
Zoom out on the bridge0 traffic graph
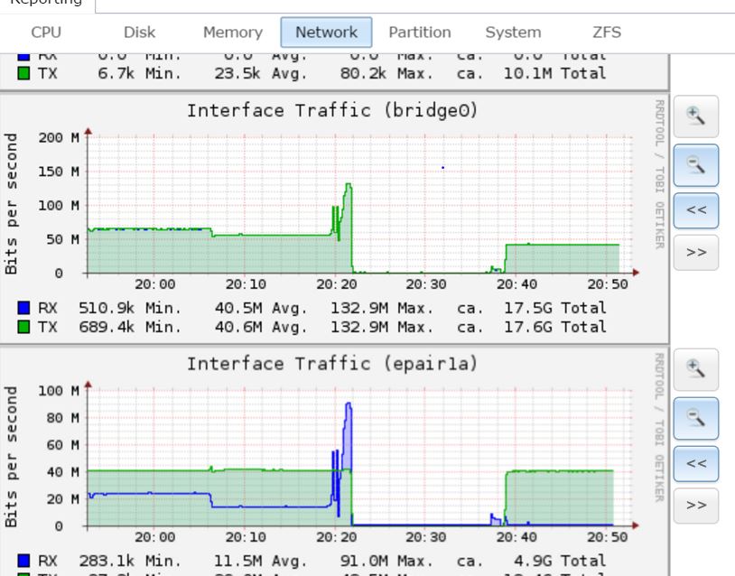pos(695,165)
